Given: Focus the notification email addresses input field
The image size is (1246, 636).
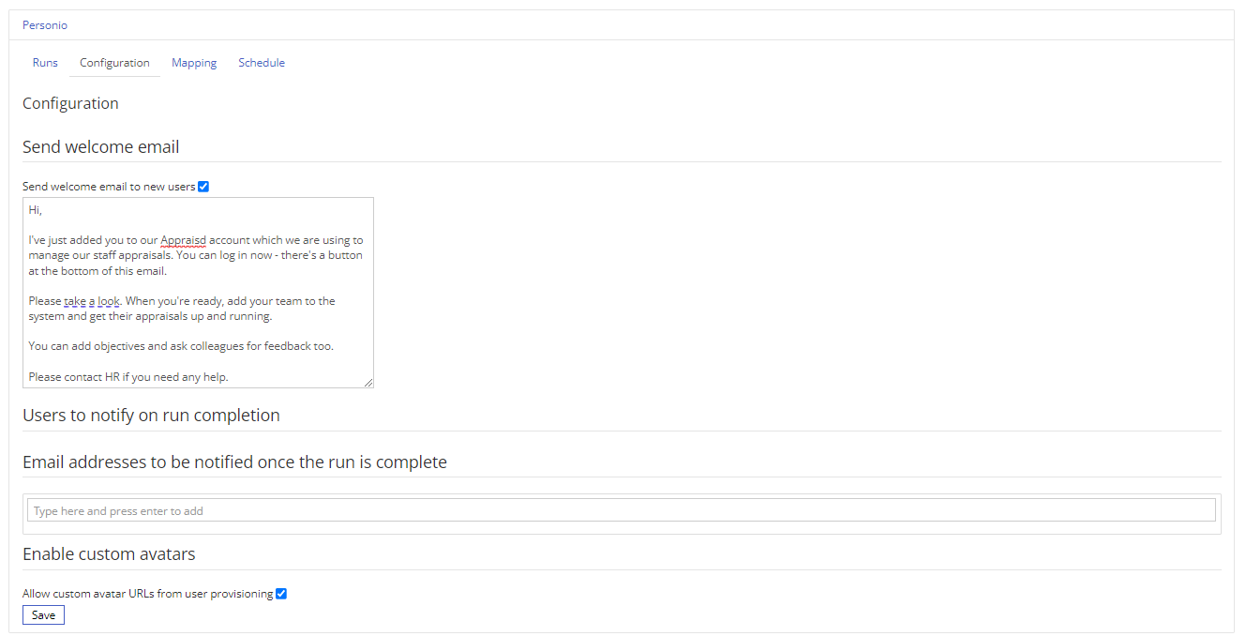Looking at the screenshot, I should coord(622,510).
